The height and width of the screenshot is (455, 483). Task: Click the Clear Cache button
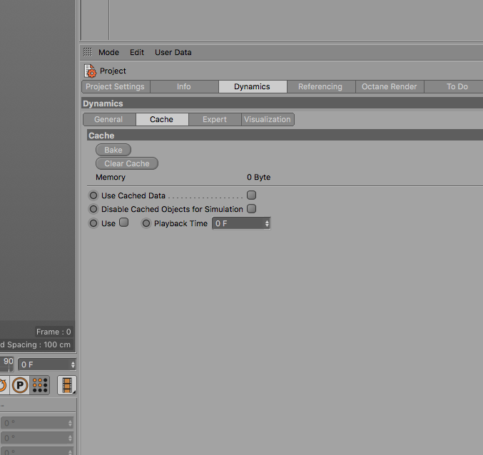point(127,163)
